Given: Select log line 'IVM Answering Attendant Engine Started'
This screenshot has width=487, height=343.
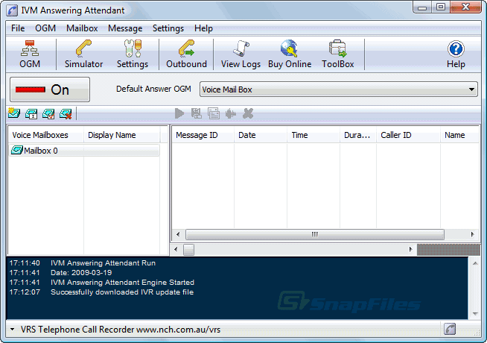Looking at the screenshot, I should [x=122, y=283].
